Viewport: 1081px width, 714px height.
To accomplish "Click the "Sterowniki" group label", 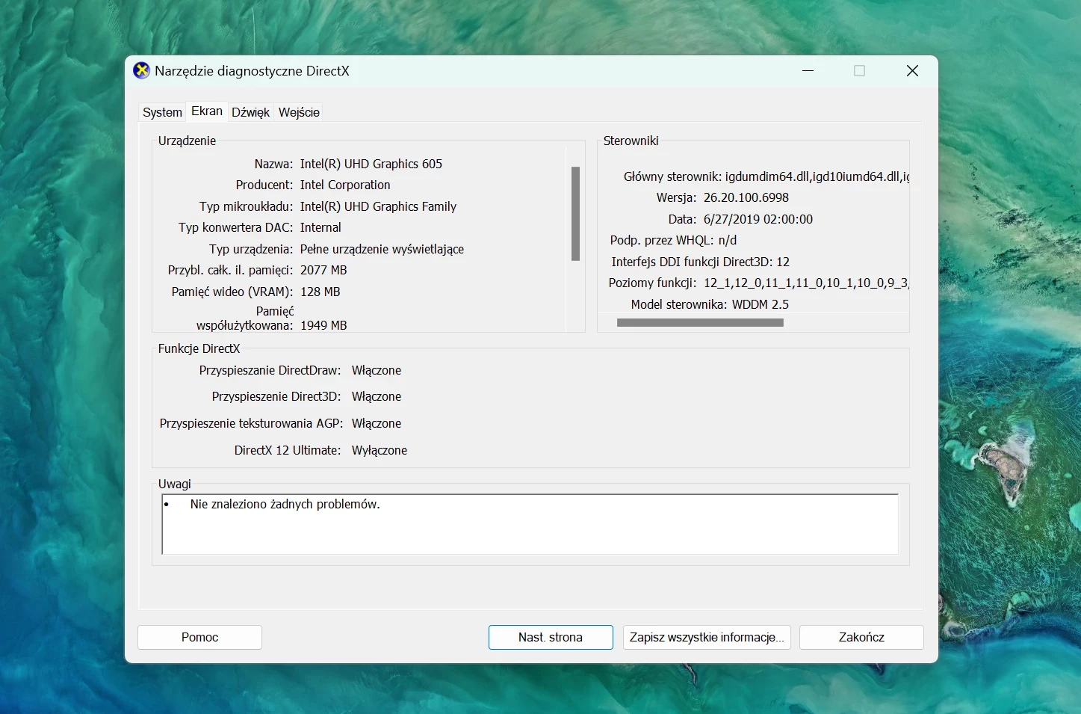I will click(631, 141).
